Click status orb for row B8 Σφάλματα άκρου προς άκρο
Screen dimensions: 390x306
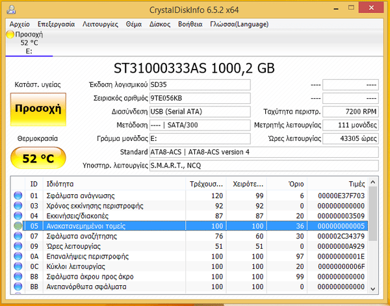18,276
